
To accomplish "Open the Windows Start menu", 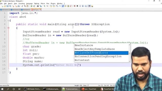I will click(2, 89).
